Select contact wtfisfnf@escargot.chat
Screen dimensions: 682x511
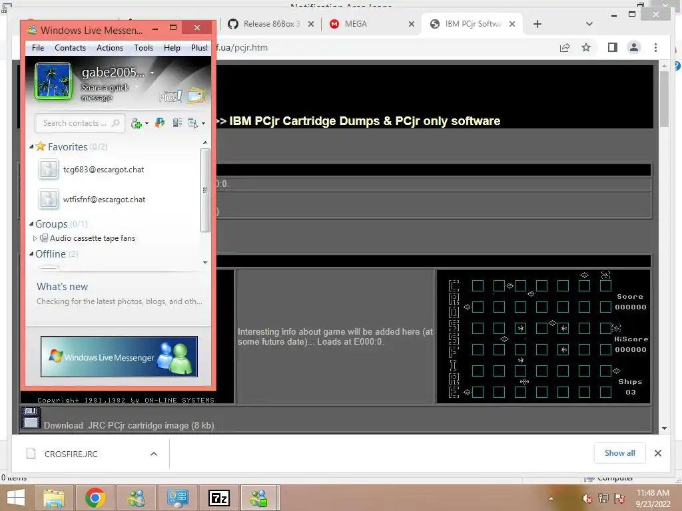click(x=104, y=200)
